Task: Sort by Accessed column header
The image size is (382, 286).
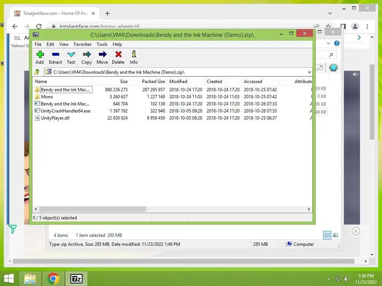Action: point(260,82)
